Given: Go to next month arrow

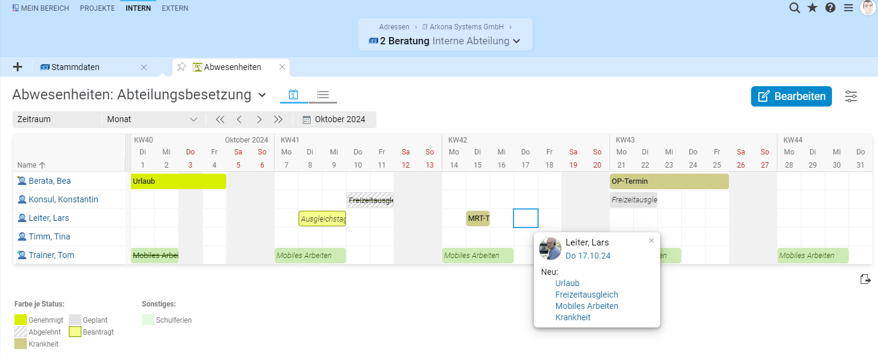Looking at the screenshot, I should [259, 119].
